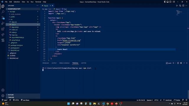Click UTF-8 encoding in status bar

tap(156, 100)
